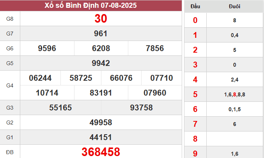Click Đuôi value 5 for head 2
264x158 pixels.
234,50
